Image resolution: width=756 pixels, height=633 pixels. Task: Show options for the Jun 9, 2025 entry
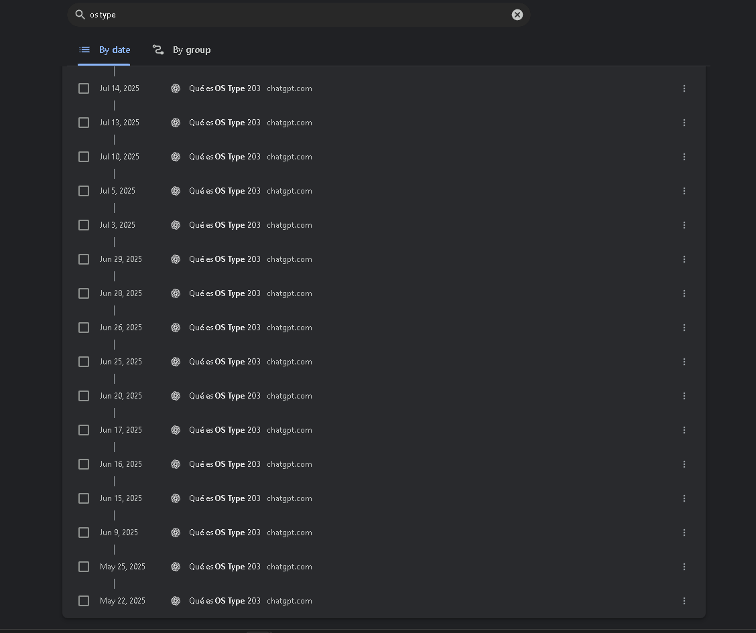click(684, 533)
